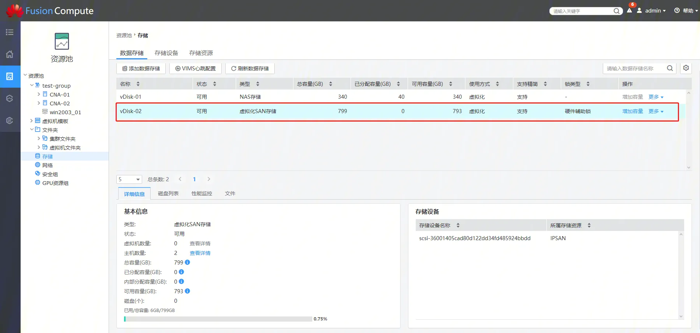Go to the previous page arrow
The width and height of the screenshot is (700, 333).
(x=180, y=179)
